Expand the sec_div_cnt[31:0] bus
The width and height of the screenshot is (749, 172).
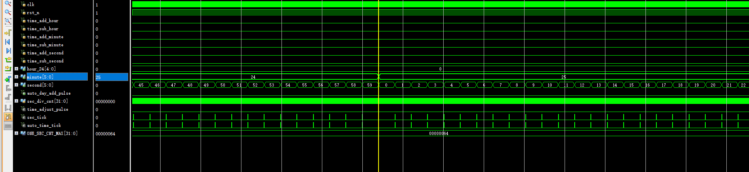(x=16, y=101)
